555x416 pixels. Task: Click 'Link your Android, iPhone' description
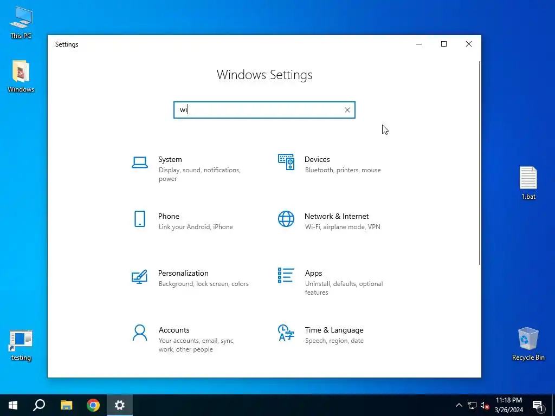coord(196,227)
